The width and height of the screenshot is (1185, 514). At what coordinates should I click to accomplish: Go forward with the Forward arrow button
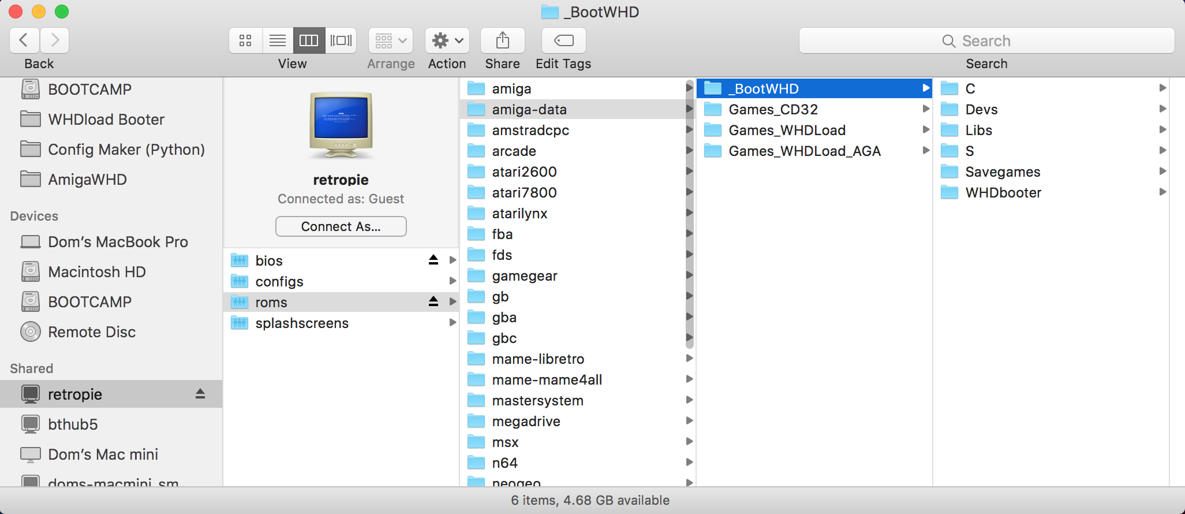pyautogui.click(x=55, y=40)
